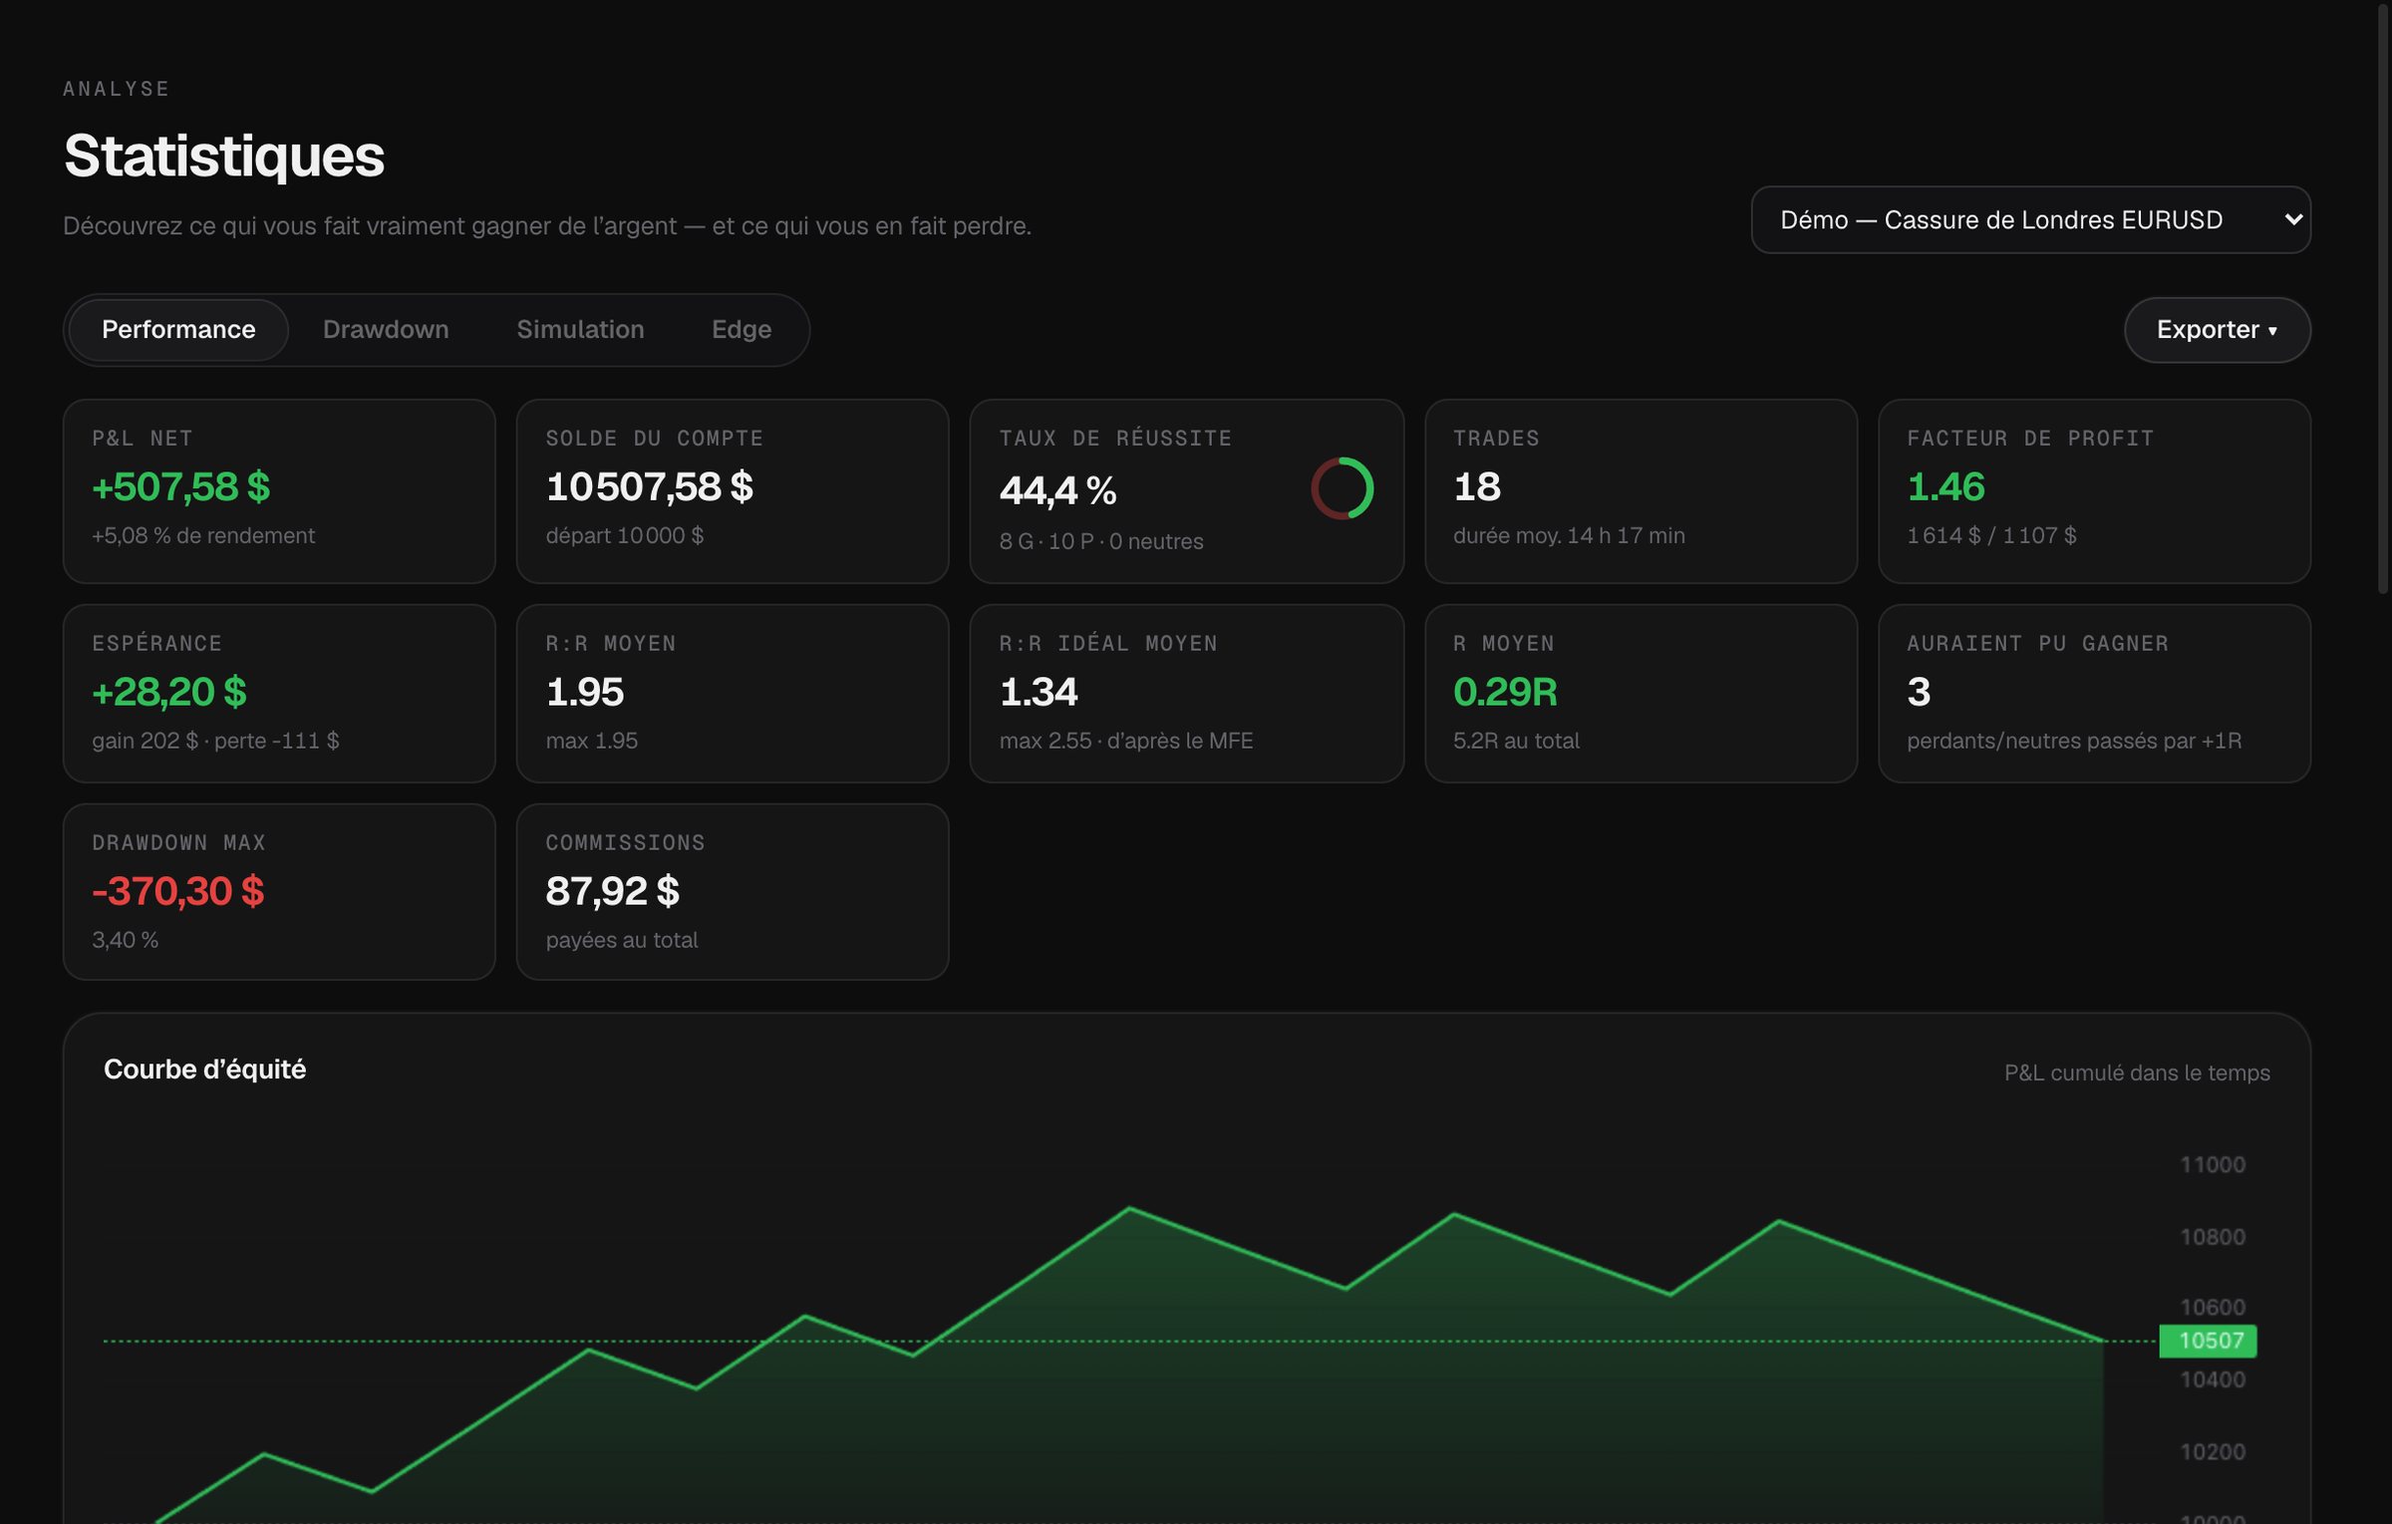Click the win rate donut ring icon
Viewport: 2392px width, 1524px height.
coord(1342,488)
